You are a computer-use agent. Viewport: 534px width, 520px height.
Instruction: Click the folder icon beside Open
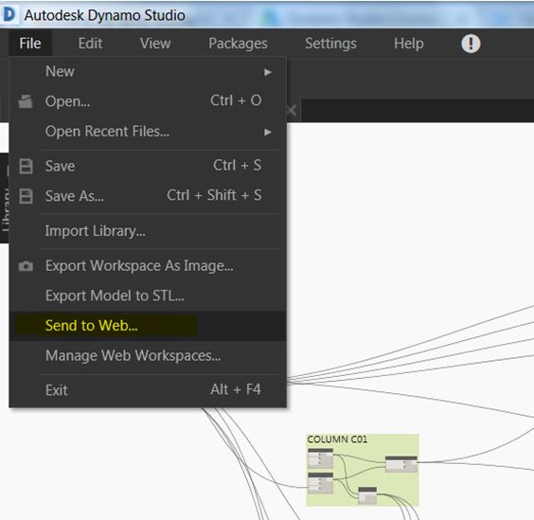pyautogui.click(x=26, y=101)
